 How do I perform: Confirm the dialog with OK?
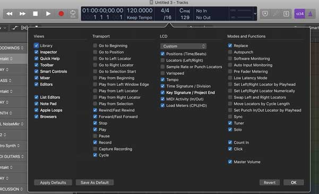pyautogui.click(x=294, y=182)
